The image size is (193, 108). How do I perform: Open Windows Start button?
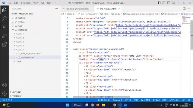pyautogui.click(x=68, y=105)
